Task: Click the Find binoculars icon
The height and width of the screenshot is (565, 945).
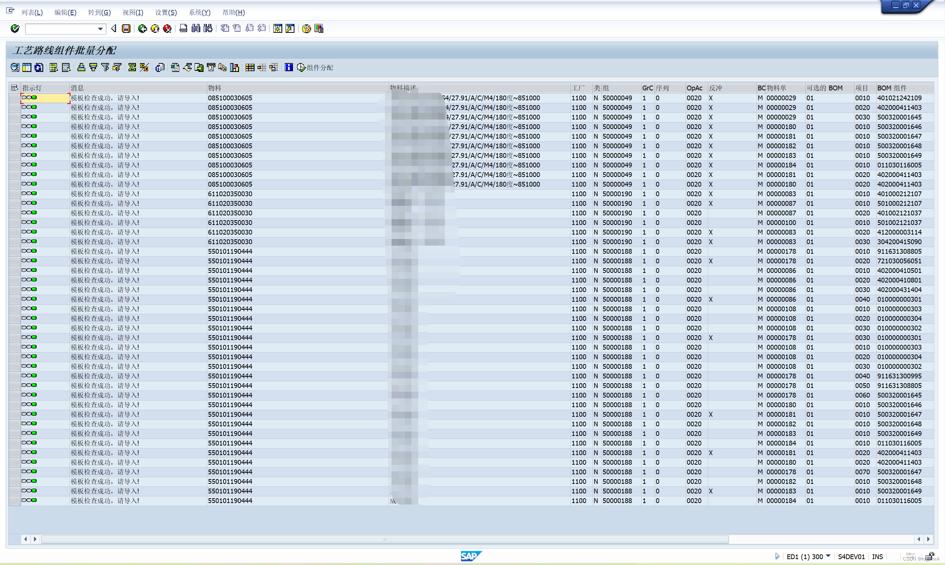Action: click(196, 28)
